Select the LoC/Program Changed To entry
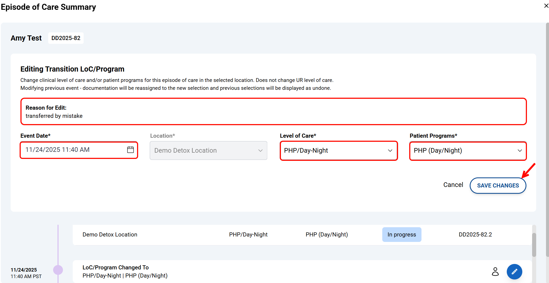The width and height of the screenshot is (549, 283). click(125, 272)
